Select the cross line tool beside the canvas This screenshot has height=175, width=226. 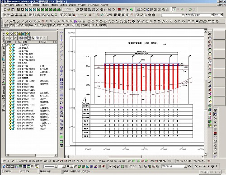click(x=61, y=40)
